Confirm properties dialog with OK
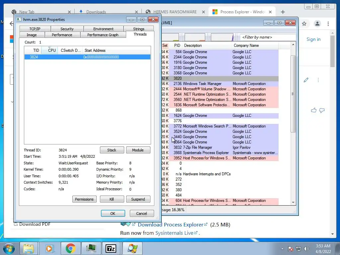This screenshot has height=255, width=340. click(113, 213)
